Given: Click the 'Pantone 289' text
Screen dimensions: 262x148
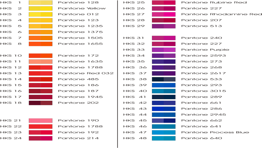Looking at the screenshot, I should pos(202,97).
